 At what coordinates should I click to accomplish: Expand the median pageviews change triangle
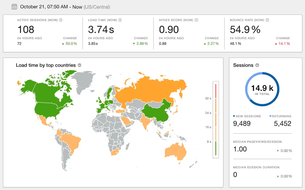tap(278, 151)
